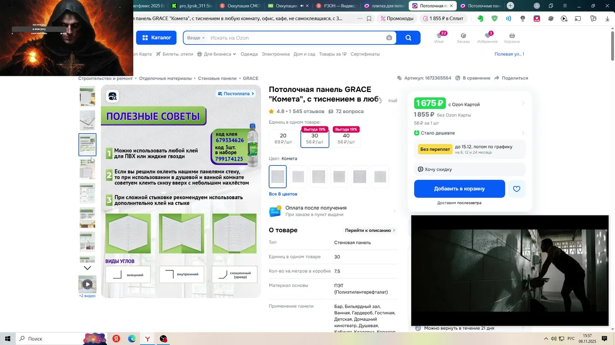The height and width of the screenshot is (345, 615).
Task: Add product to favorites with heart
Action: [517, 189]
